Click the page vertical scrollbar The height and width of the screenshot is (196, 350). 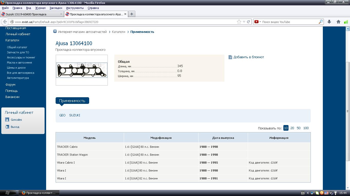click(348, 111)
